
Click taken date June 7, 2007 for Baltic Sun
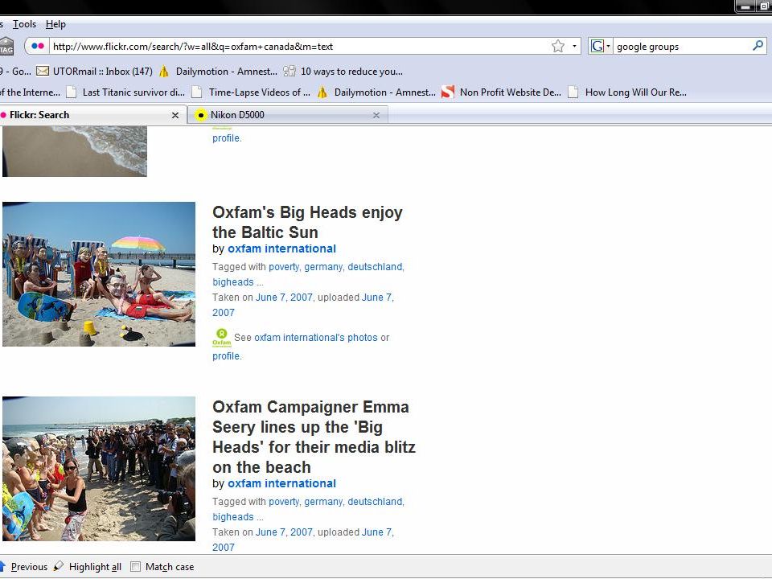coord(284,298)
